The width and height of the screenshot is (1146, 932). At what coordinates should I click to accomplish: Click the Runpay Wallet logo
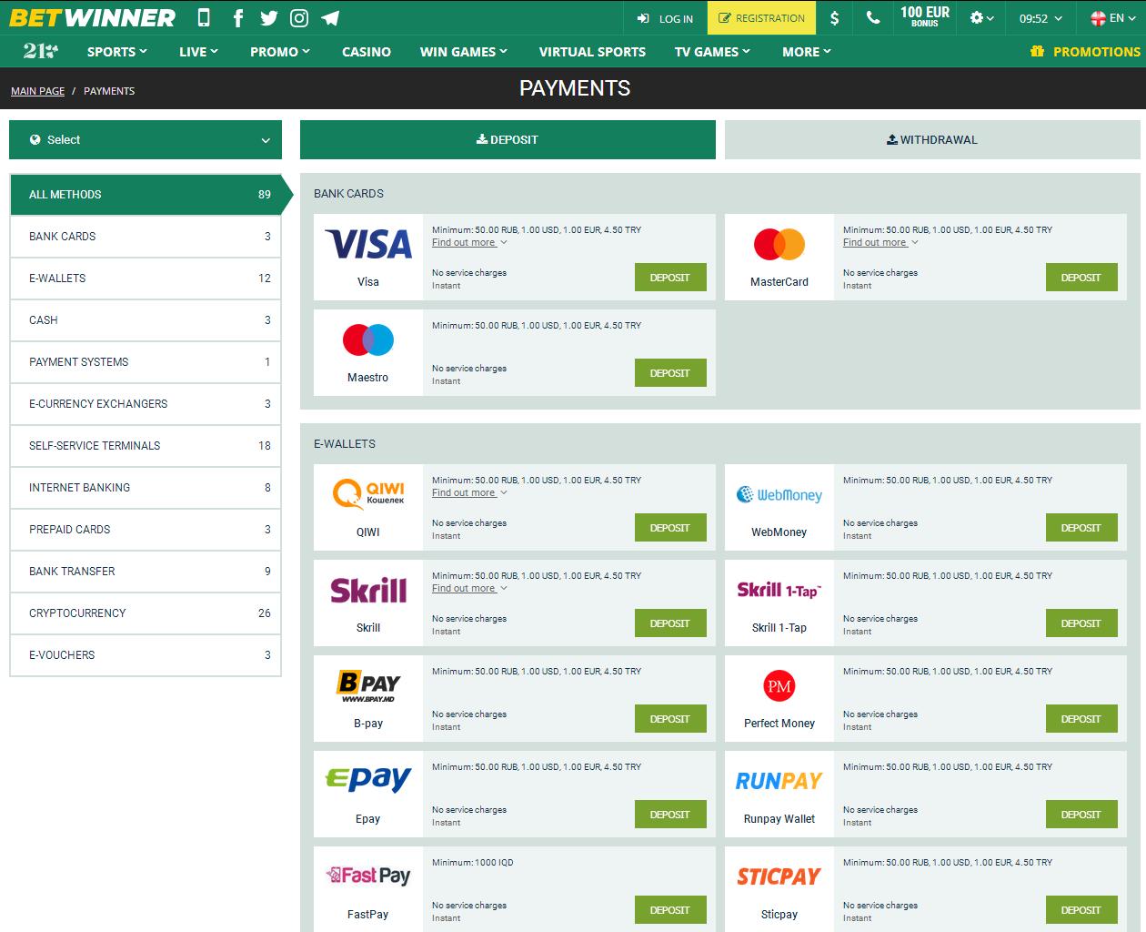[779, 781]
